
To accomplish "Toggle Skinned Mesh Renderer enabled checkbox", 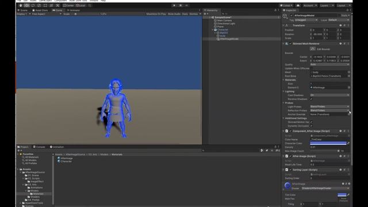I will coord(290,44).
